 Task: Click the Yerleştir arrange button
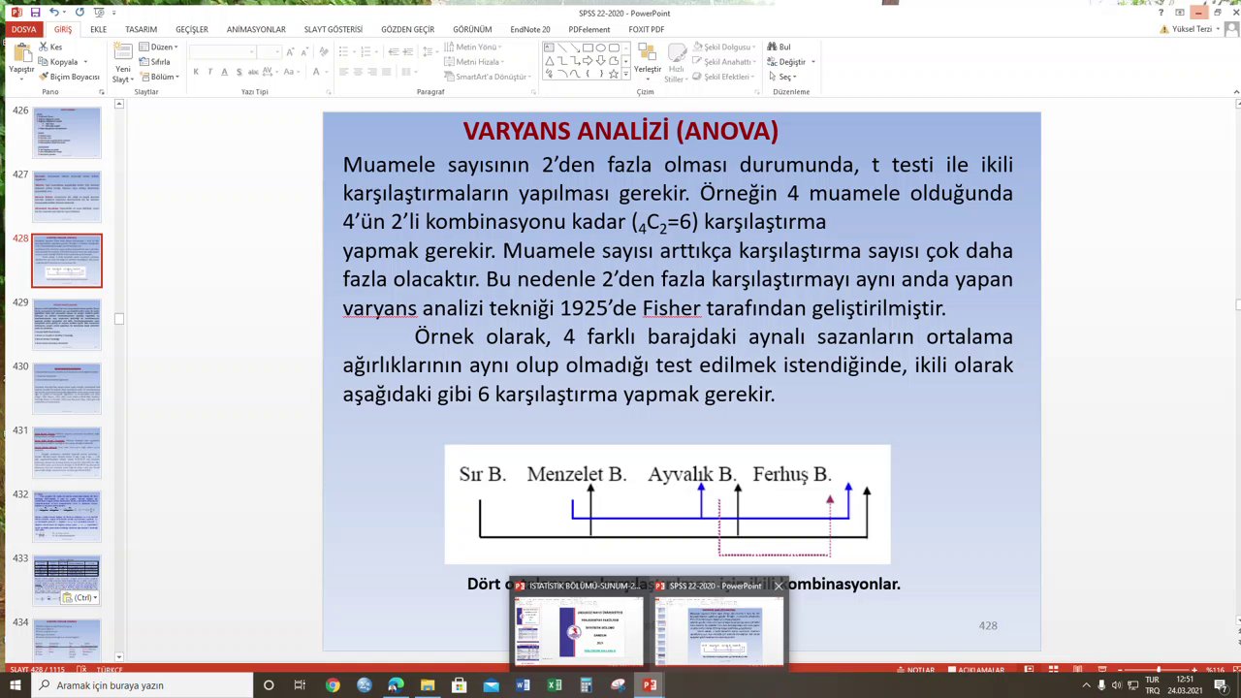click(x=648, y=60)
